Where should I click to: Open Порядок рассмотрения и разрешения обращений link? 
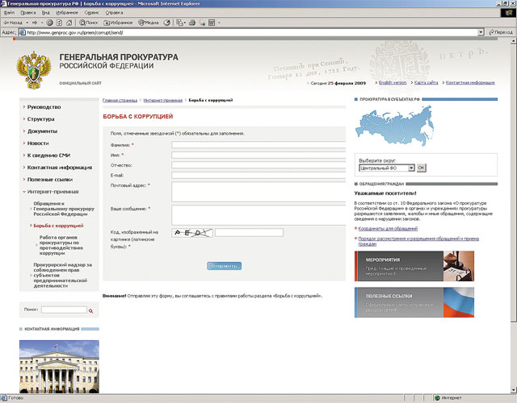[418, 241]
